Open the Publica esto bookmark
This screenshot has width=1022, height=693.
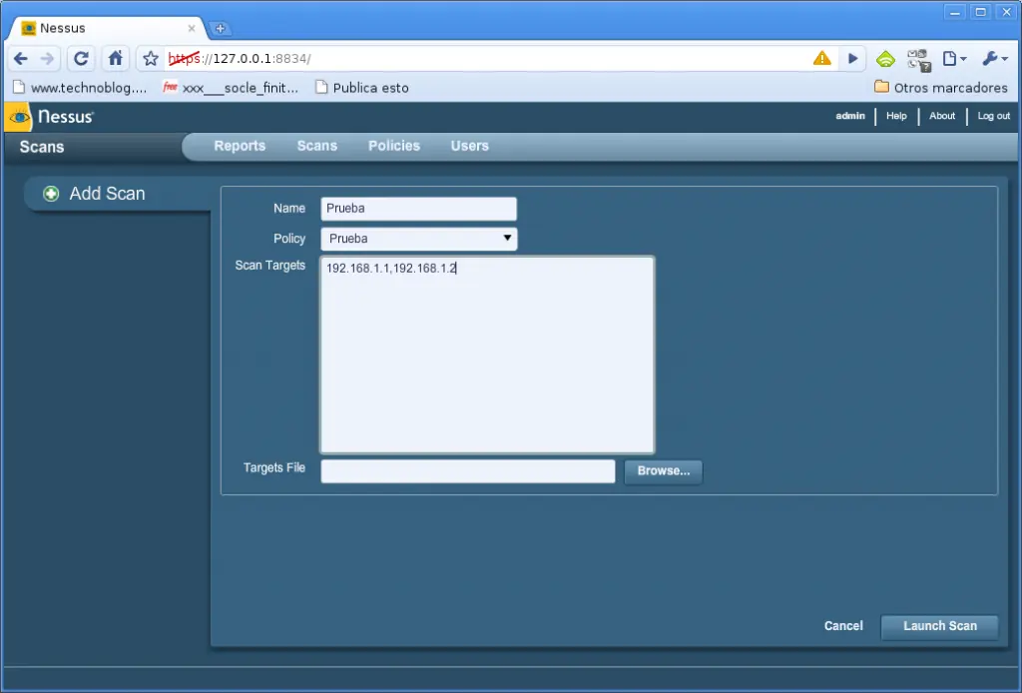point(362,88)
